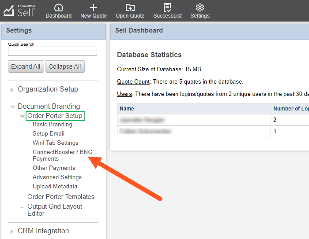
Task: Select the SuccessList menu label
Action: (167, 16)
